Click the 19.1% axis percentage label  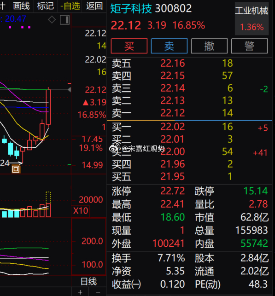[x=91, y=148]
